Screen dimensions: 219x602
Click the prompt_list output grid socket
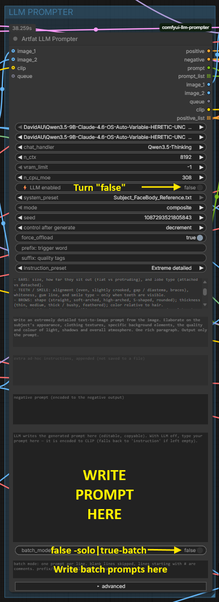pyautogui.click(x=209, y=76)
